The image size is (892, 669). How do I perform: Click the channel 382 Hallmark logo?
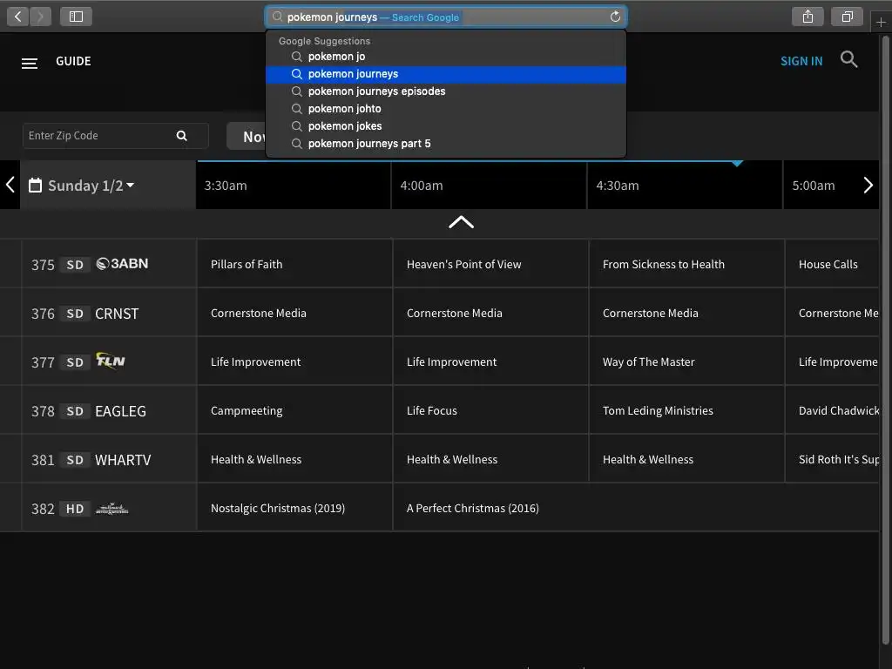[111, 509]
